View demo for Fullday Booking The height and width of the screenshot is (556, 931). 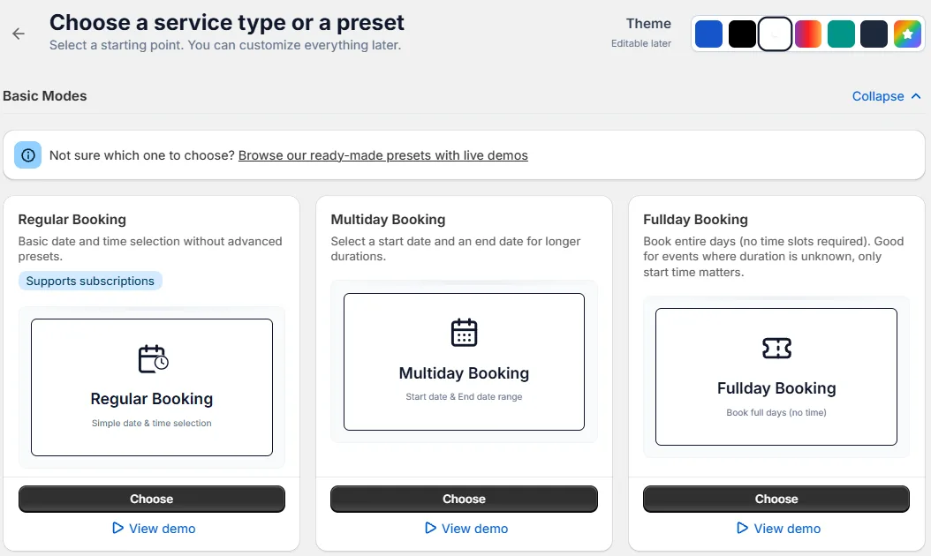coord(778,528)
